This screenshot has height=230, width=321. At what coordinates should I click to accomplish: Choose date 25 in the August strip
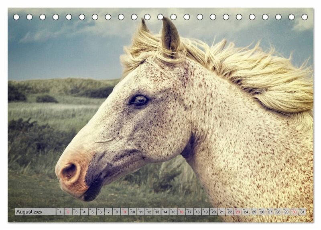click(254, 212)
